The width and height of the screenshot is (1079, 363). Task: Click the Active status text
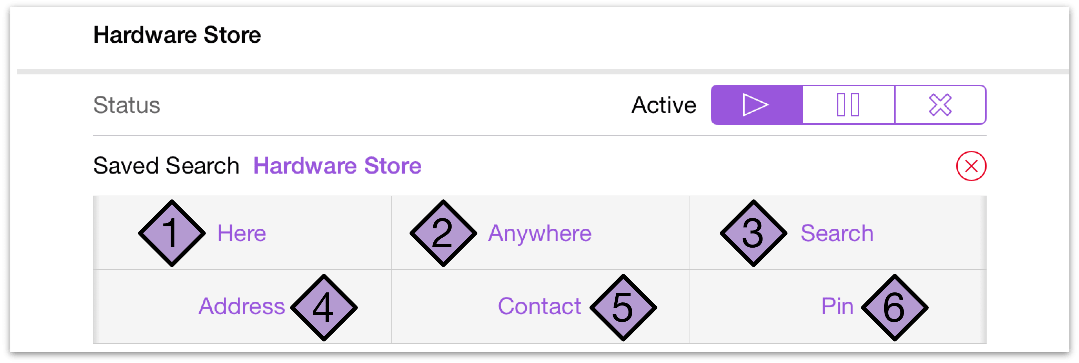coord(664,105)
